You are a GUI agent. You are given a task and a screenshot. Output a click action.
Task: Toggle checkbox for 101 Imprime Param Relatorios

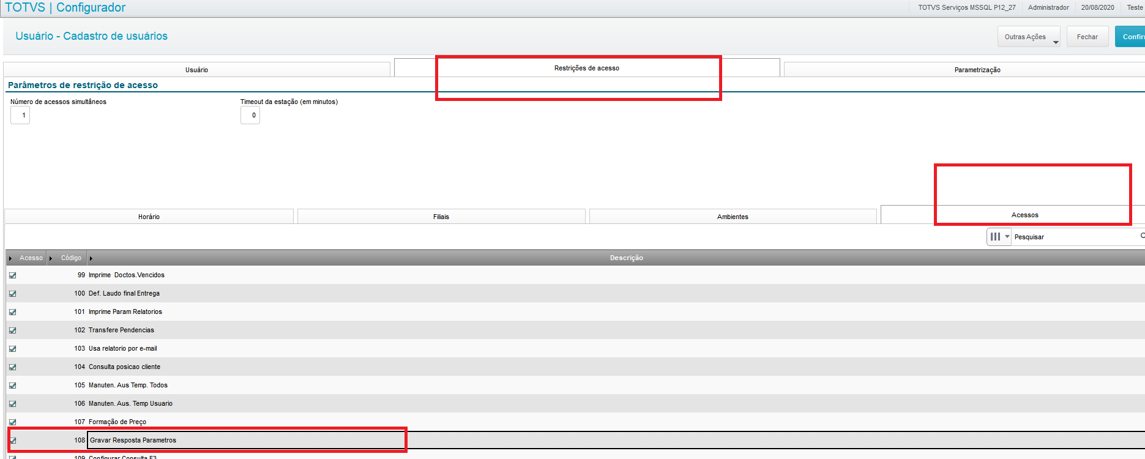click(12, 312)
